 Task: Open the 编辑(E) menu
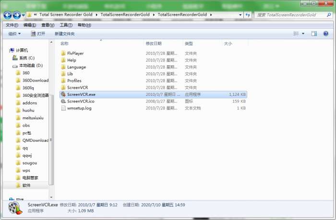click(x=30, y=25)
